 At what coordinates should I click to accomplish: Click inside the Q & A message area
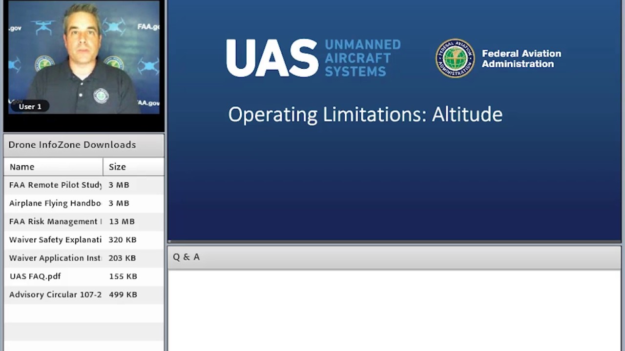395,310
